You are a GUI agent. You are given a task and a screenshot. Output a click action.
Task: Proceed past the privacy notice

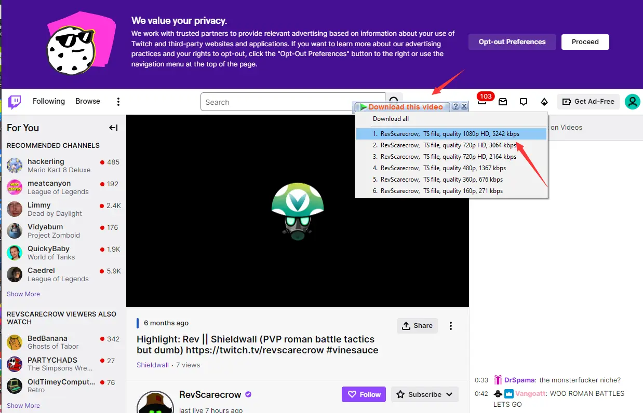[585, 42]
